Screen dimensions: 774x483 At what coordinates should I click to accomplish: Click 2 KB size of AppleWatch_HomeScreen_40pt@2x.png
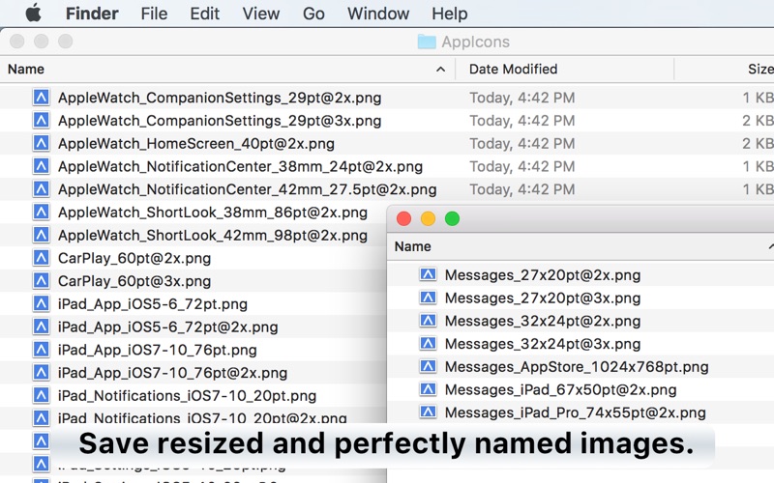[758, 143]
